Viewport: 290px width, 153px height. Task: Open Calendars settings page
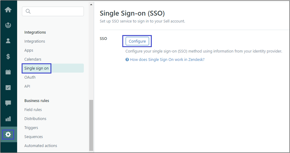(x=33, y=59)
